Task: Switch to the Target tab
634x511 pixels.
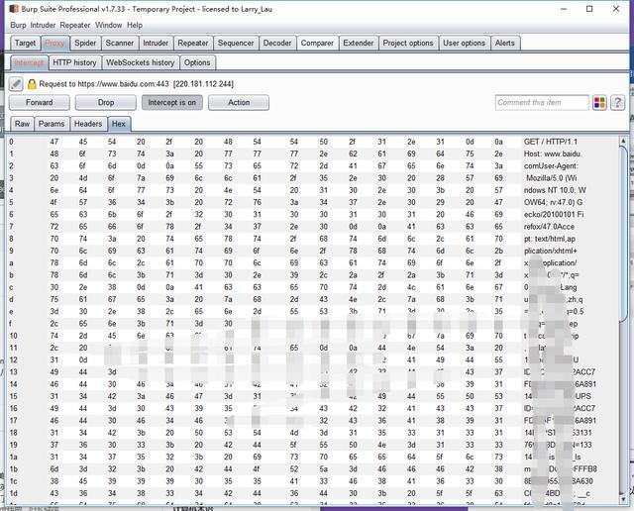Action: click(x=25, y=43)
